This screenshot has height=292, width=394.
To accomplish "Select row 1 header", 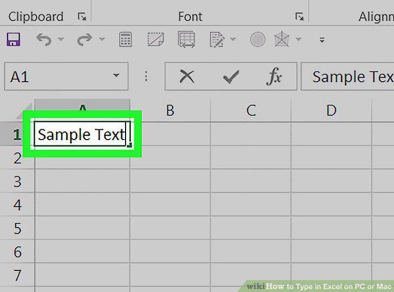I will pyautogui.click(x=17, y=134).
